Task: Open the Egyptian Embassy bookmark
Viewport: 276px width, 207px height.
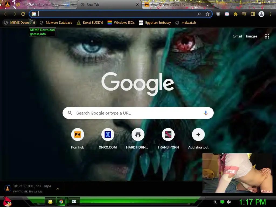Action: click(x=155, y=23)
